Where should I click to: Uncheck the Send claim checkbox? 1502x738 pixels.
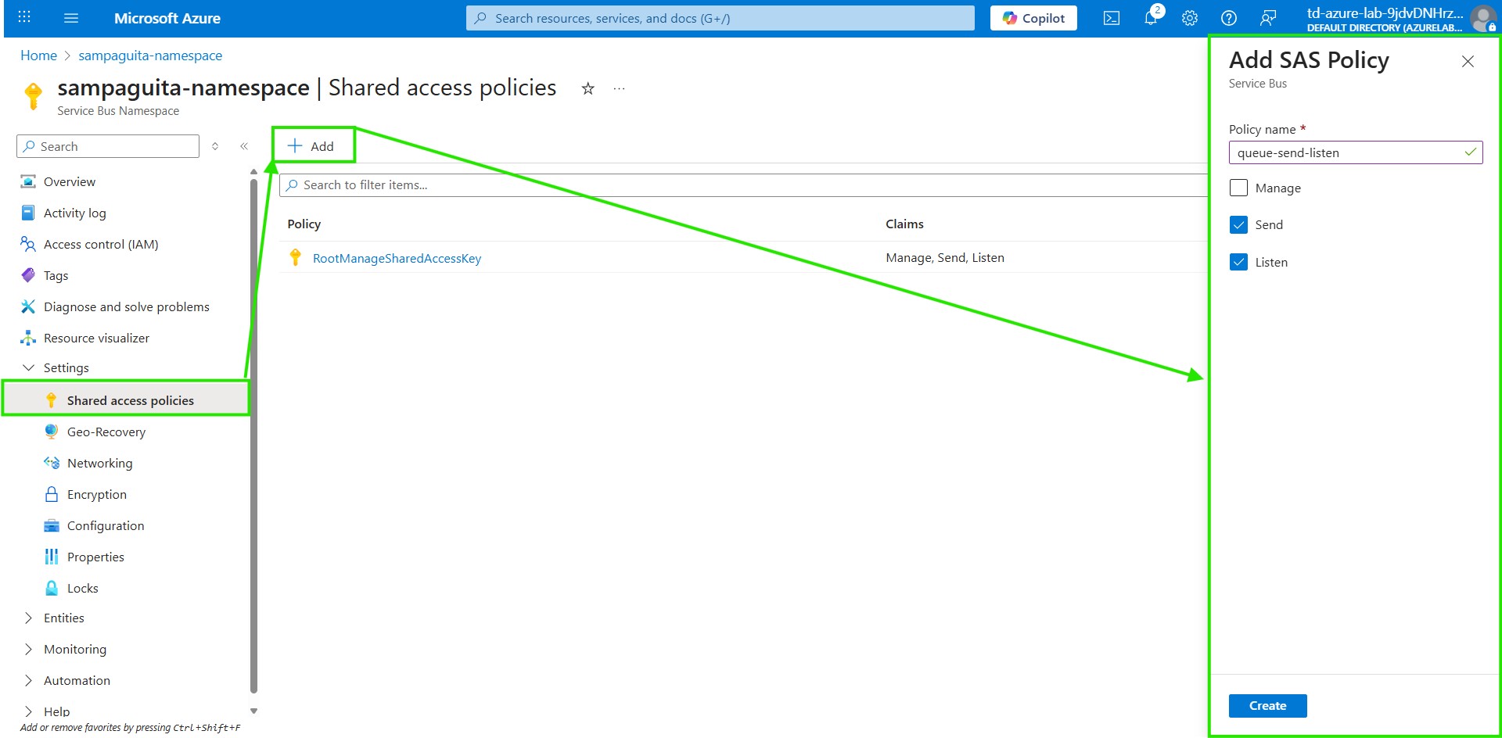point(1238,225)
